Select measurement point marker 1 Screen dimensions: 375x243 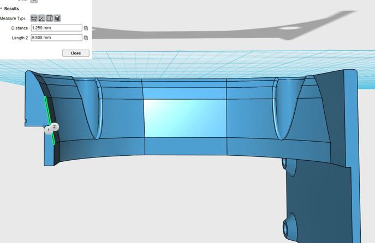(x=49, y=130)
